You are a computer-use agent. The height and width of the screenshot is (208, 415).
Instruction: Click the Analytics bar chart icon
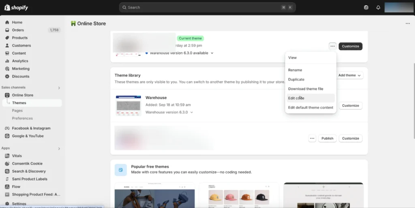click(x=7, y=60)
